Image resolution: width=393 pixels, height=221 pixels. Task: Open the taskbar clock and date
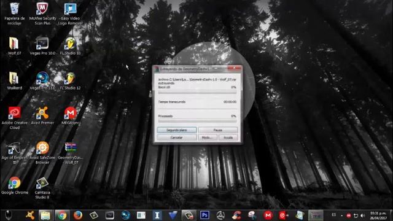(x=378, y=215)
